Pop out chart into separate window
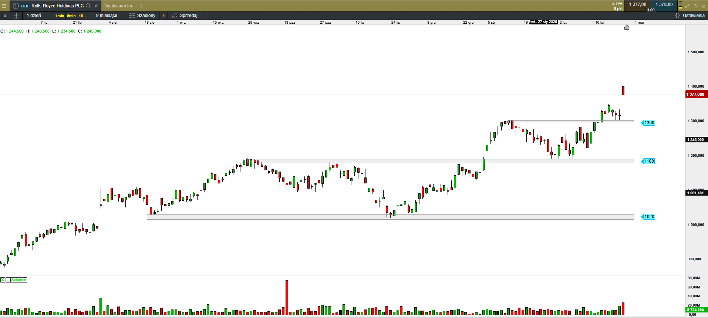Screen dimensions: 708x318 [x=695, y=6]
